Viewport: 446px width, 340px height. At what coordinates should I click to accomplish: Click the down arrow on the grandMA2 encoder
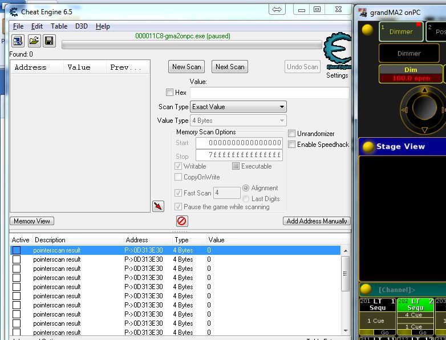pyautogui.click(x=425, y=130)
